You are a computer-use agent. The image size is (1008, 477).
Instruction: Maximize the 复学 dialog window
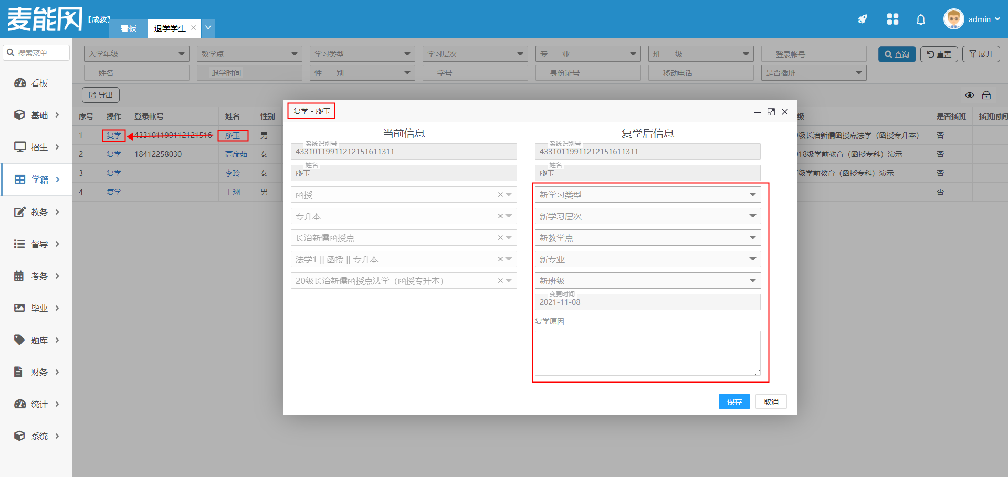click(771, 112)
